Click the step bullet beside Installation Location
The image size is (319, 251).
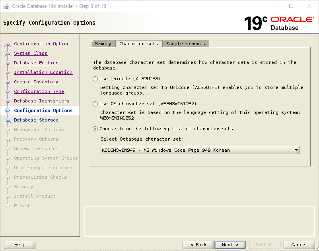click(x=8, y=73)
